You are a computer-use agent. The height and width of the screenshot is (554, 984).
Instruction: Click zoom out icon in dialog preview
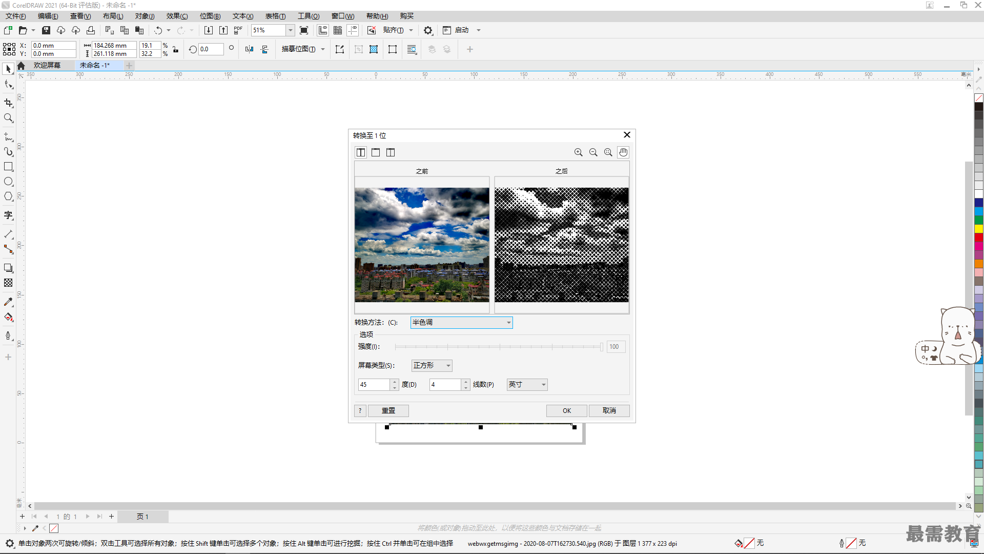593,152
